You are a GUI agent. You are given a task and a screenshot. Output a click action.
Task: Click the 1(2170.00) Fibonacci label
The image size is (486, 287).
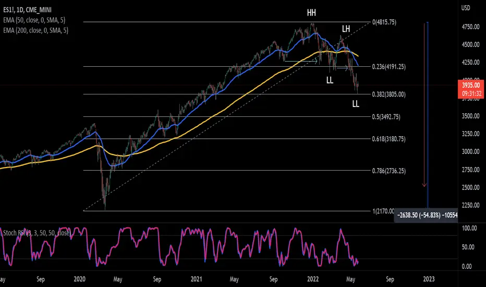point(383,211)
